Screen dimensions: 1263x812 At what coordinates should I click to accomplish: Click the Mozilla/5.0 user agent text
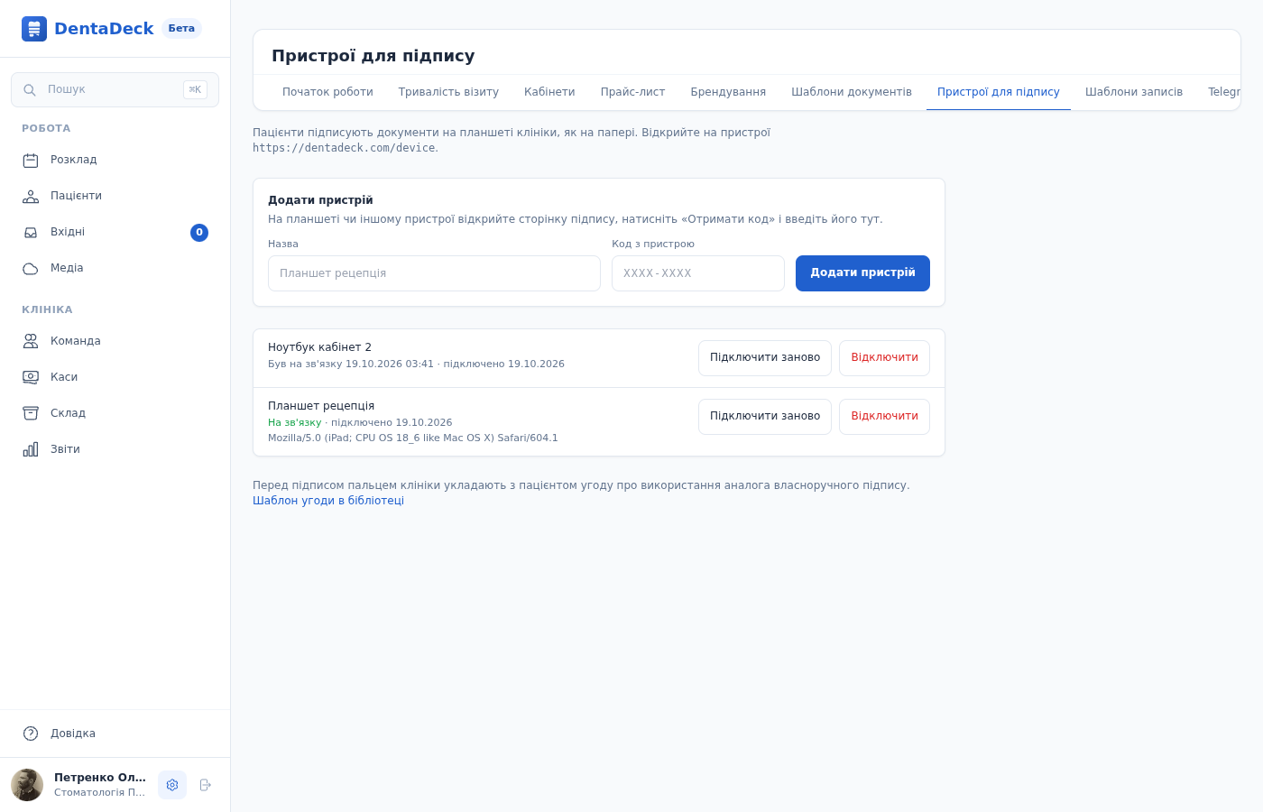(413, 438)
